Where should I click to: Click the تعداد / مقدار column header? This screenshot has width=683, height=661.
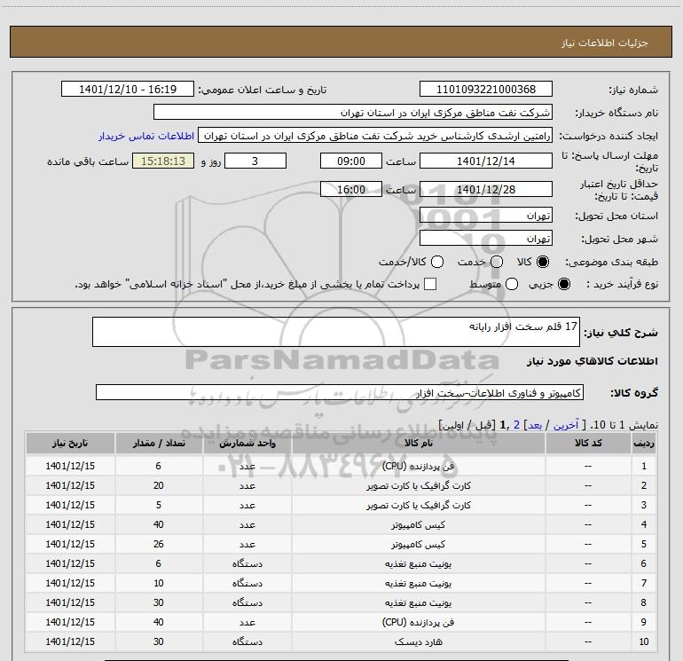click(x=159, y=443)
